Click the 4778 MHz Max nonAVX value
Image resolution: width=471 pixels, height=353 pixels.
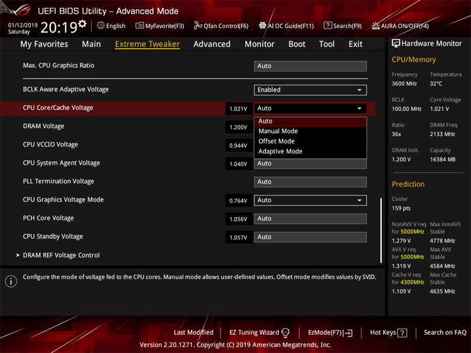[x=442, y=241]
